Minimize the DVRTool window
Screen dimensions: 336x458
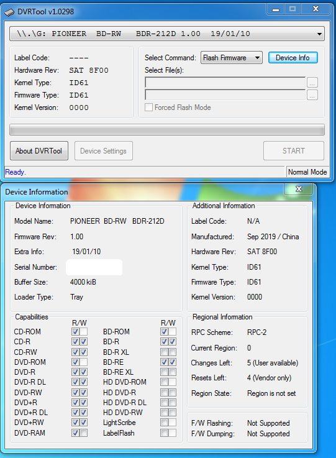click(x=275, y=9)
